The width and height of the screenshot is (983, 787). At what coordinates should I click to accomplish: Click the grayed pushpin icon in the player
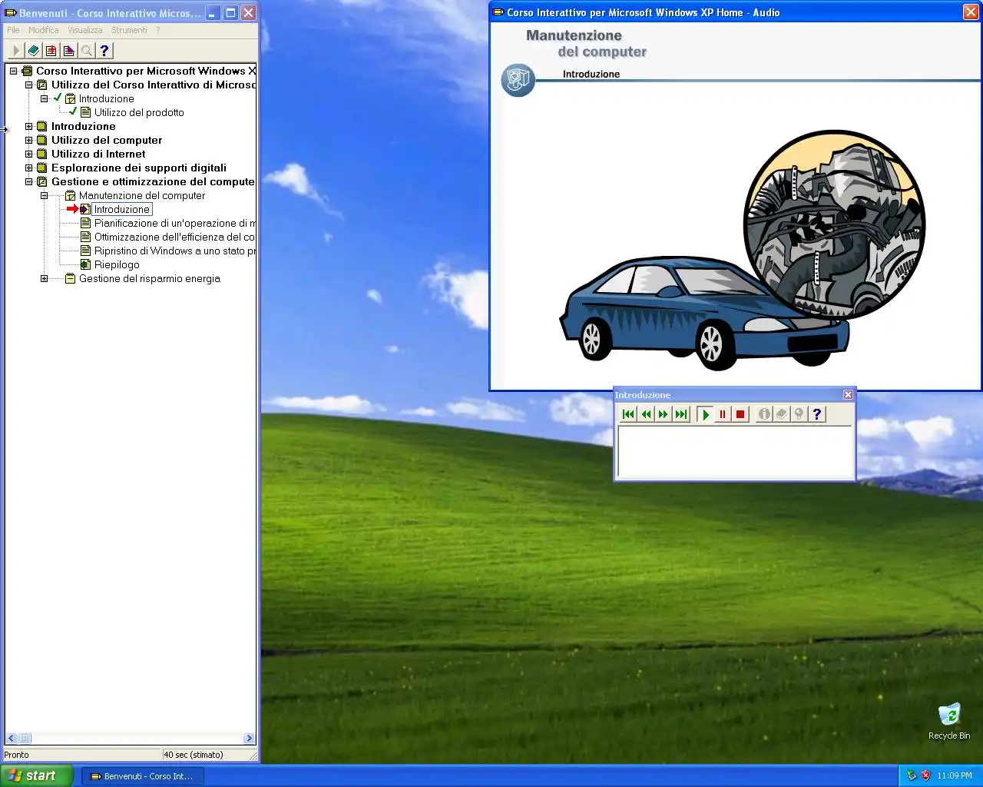point(799,414)
